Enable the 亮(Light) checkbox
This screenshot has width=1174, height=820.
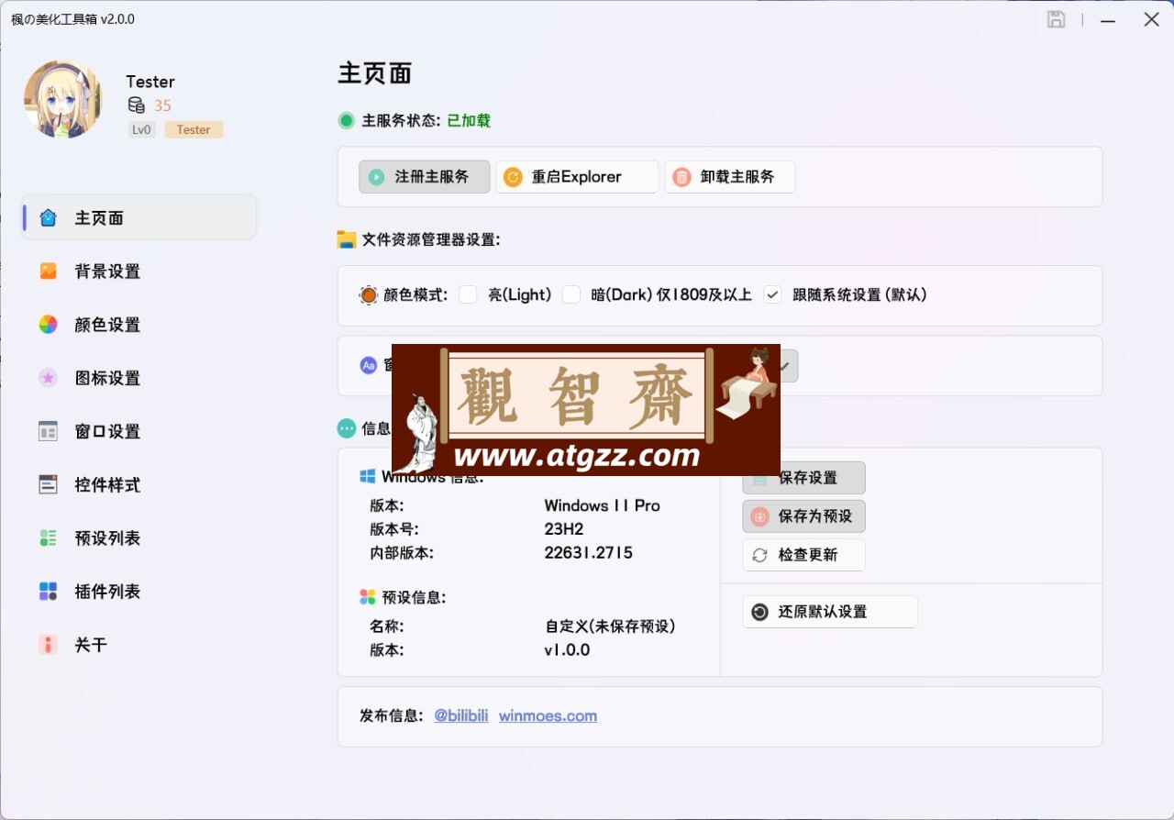[468, 294]
